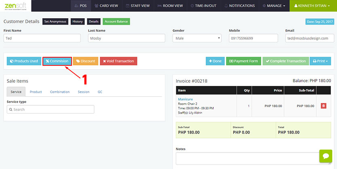The height and width of the screenshot is (169, 337).
Task: Click the Commision button
Action: (x=57, y=61)
